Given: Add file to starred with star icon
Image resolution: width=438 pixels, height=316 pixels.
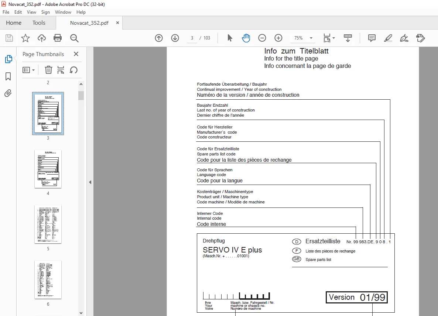Looking at the screenshot, I should point(25,38).
